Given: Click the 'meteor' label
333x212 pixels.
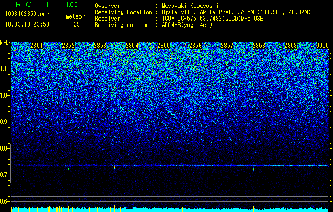Looking at the screenshot, I should (75, 16).
